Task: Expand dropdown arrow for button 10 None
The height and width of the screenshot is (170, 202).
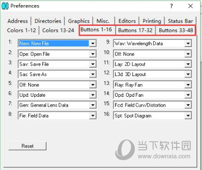Action: coord(188,54)
